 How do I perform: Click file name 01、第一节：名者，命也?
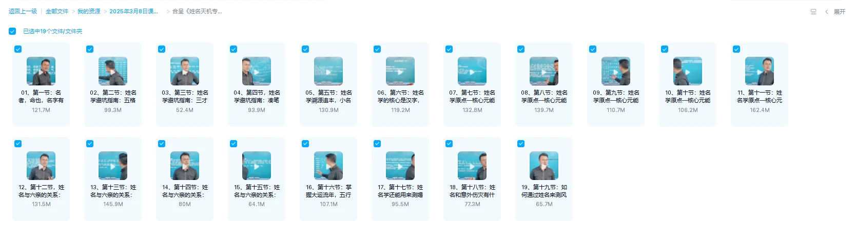click(41, 97)
